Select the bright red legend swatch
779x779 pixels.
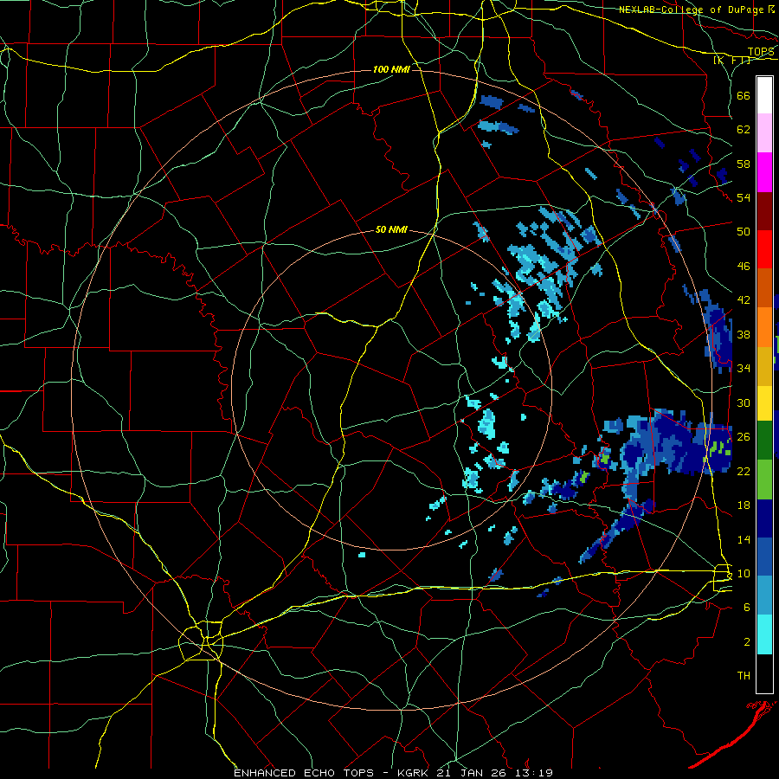coord(764,249)
